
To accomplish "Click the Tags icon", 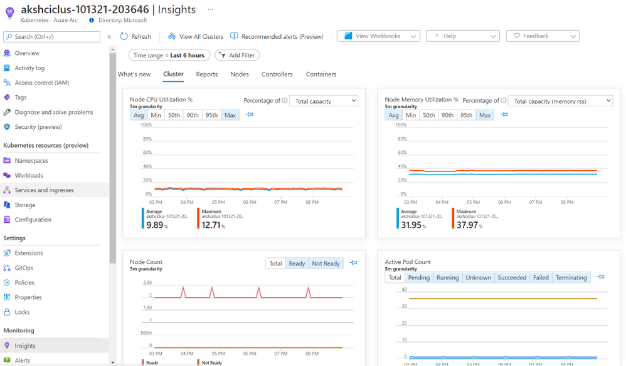I will 7,97.
